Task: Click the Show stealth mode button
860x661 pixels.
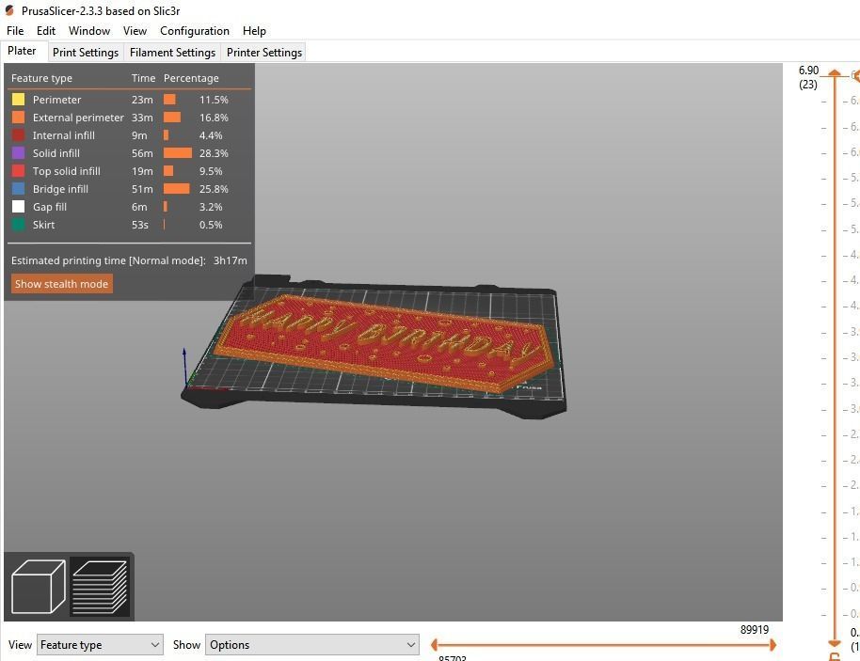Action: [61, 284]
